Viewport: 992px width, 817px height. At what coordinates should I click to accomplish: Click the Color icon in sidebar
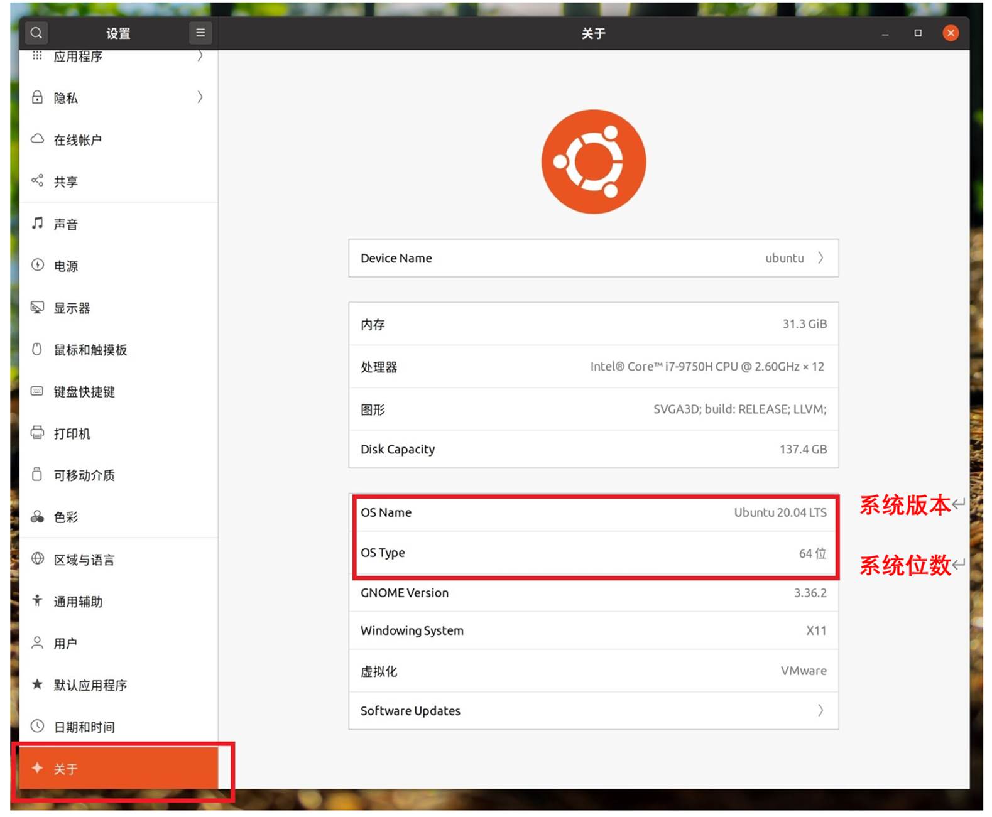click(x=38, y=517)
